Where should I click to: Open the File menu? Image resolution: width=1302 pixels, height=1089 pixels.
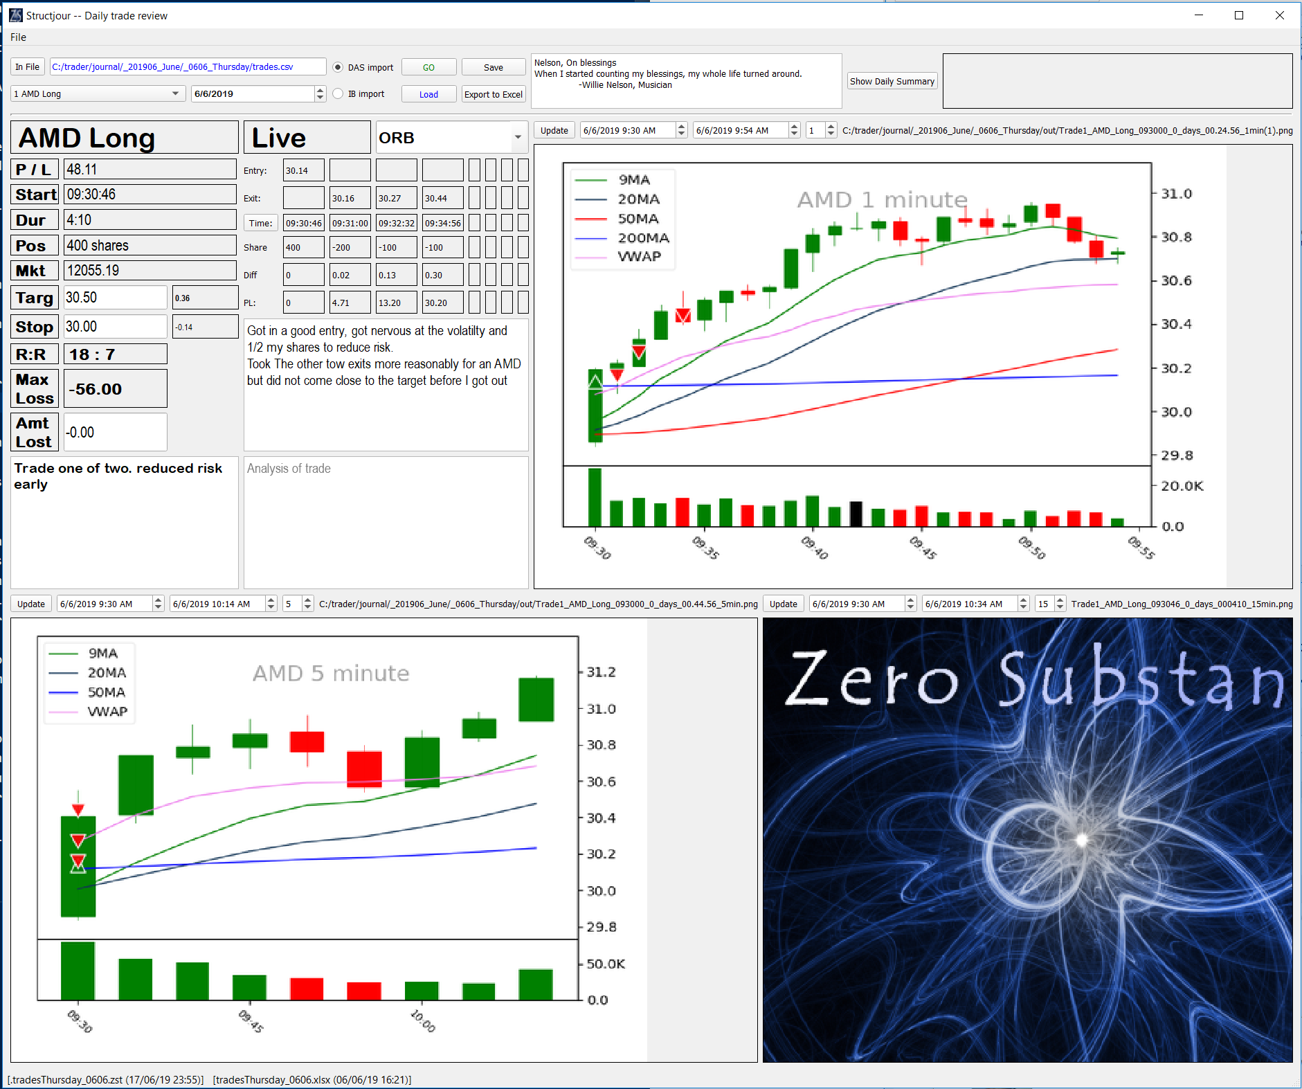(18, 37)
